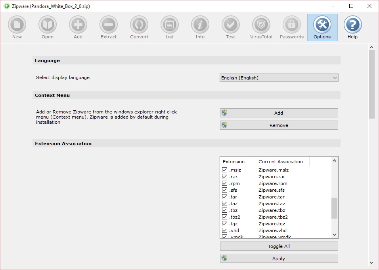This screenshot has height=270, width=379.
Task: Close the Zipware window
Action: 369,6
